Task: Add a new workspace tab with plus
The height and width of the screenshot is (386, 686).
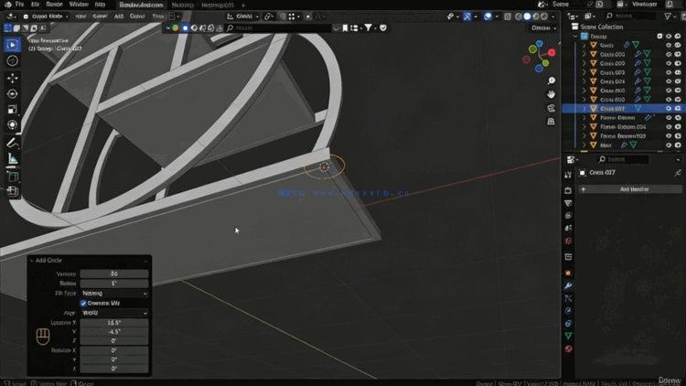Action: (243, 5)
